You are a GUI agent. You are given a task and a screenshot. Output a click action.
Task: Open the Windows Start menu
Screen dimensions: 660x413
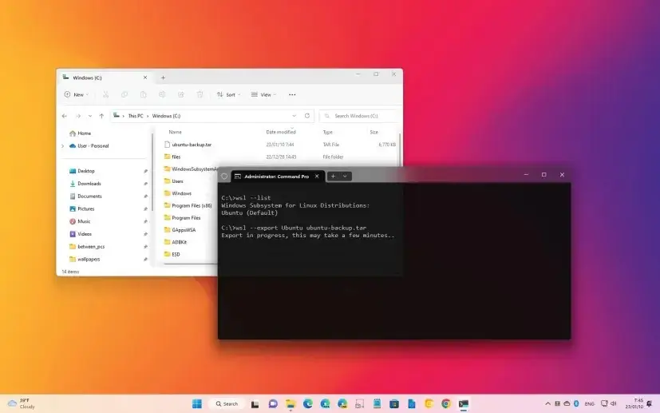point(197,403)
